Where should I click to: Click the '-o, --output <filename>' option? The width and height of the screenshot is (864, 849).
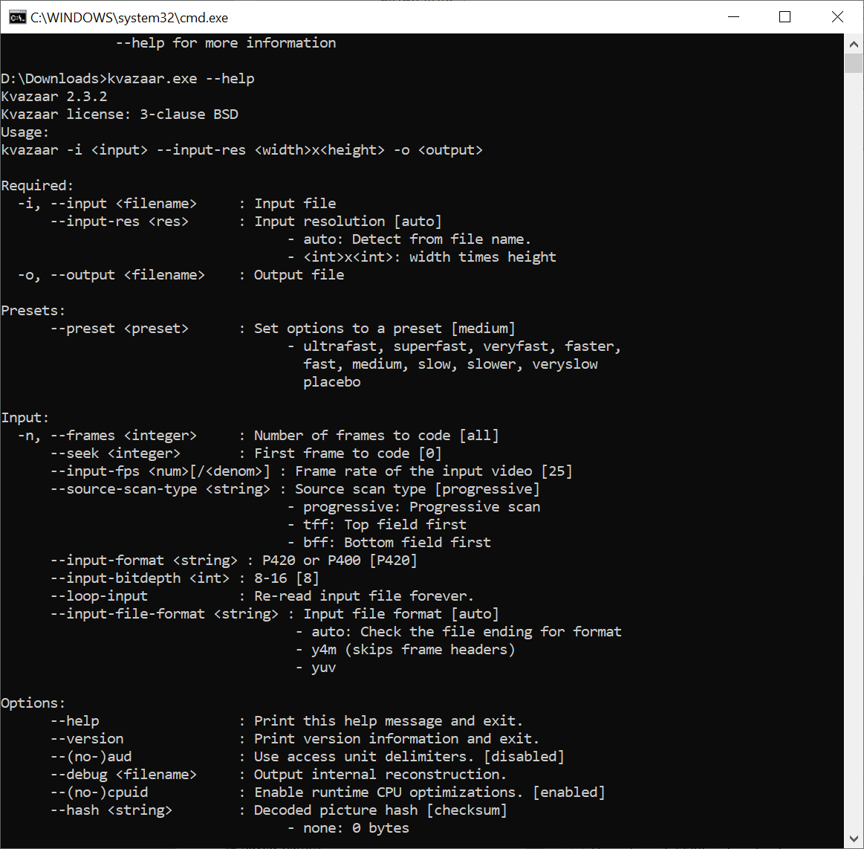coord(111,274)
